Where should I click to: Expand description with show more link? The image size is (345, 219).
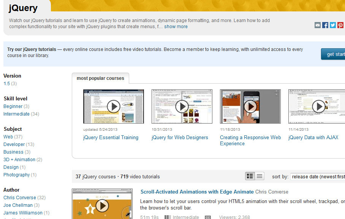[x=176, y=27]
